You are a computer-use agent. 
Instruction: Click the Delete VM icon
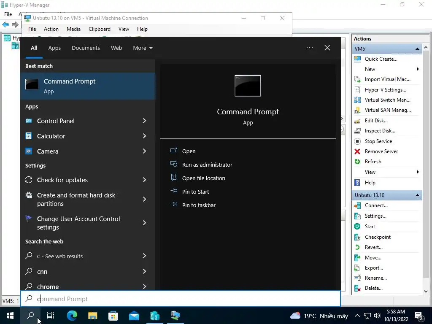pos(357,288)
